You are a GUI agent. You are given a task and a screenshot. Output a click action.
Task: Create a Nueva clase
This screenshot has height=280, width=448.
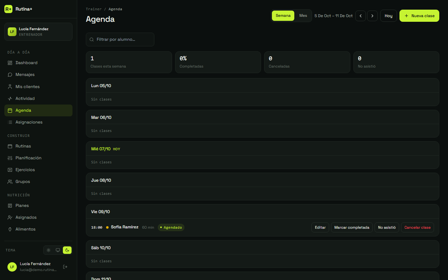click(419, 16)
